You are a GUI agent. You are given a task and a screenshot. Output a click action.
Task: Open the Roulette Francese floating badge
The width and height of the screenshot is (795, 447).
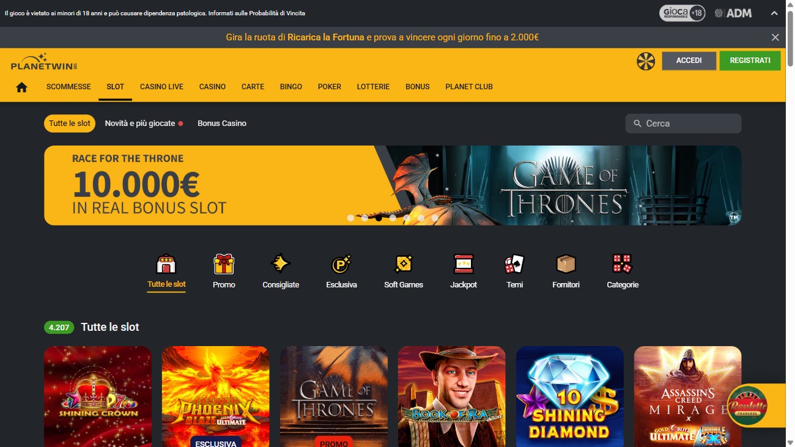click(747, 405)
